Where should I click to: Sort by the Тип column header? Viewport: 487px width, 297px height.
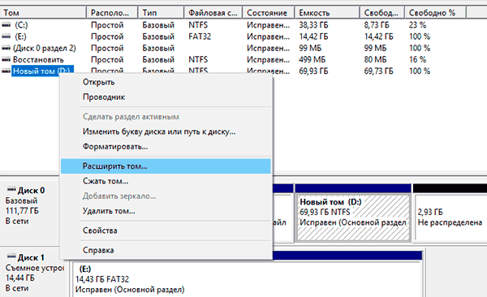(161, 13)
